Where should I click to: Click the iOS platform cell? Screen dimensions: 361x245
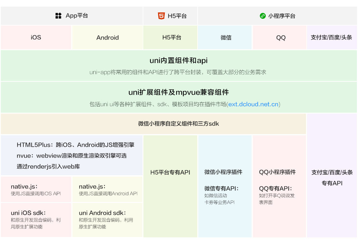point(36,38)
